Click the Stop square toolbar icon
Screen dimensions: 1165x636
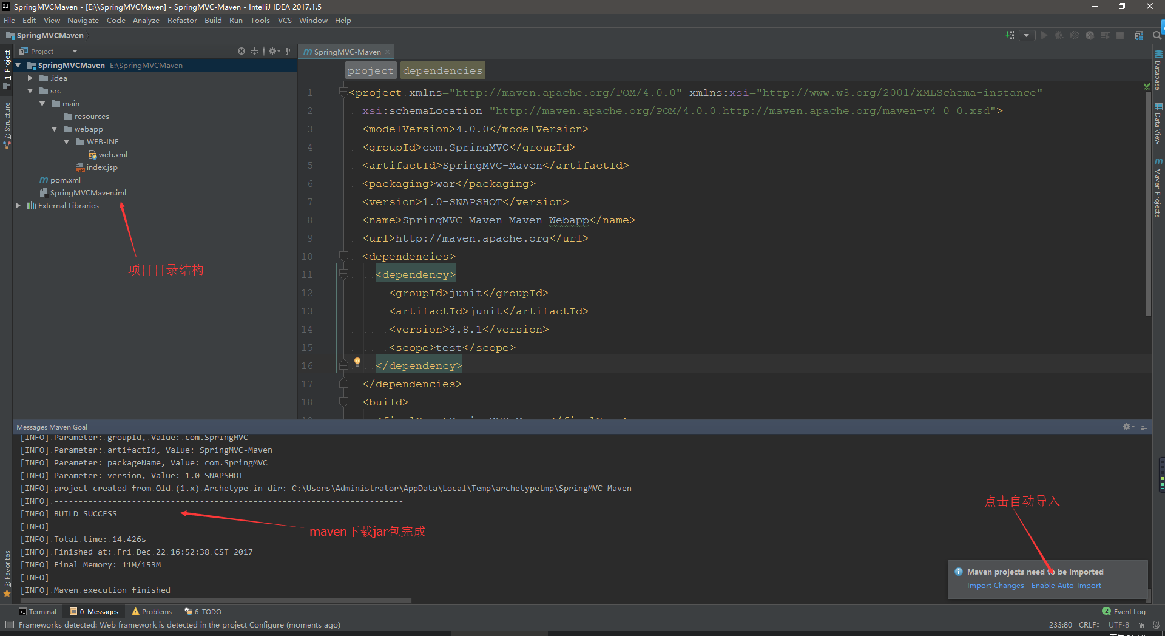pos(1120,35)
